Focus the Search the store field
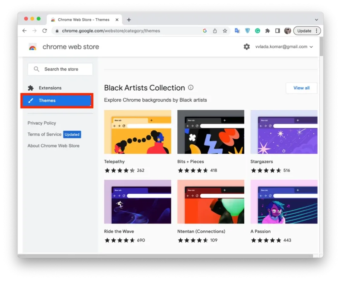Viewport: 341px width, 281px height. [60, 69]
